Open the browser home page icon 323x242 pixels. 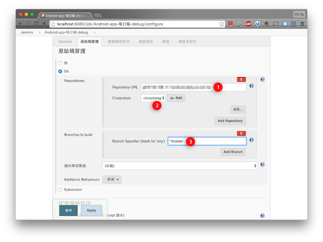pos(44,24)
